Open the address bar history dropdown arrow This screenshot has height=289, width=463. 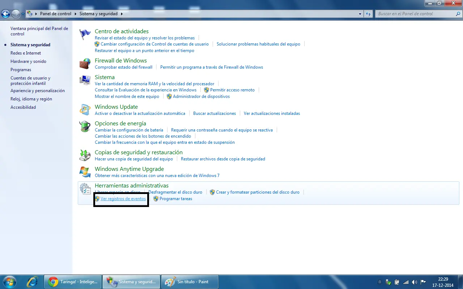coord(360,14)
